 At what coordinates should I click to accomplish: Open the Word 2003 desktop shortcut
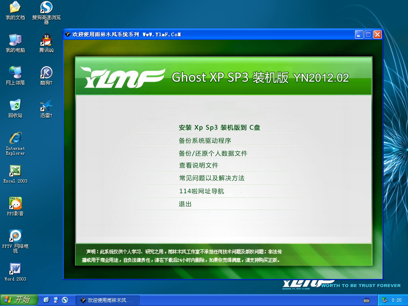click(15, 272)
